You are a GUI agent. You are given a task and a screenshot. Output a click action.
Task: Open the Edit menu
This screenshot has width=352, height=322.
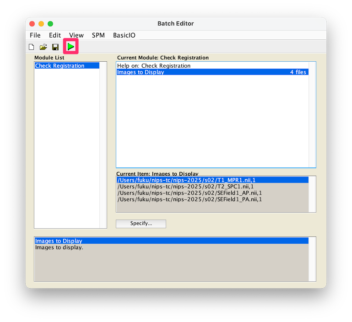[x=55, y=35]
